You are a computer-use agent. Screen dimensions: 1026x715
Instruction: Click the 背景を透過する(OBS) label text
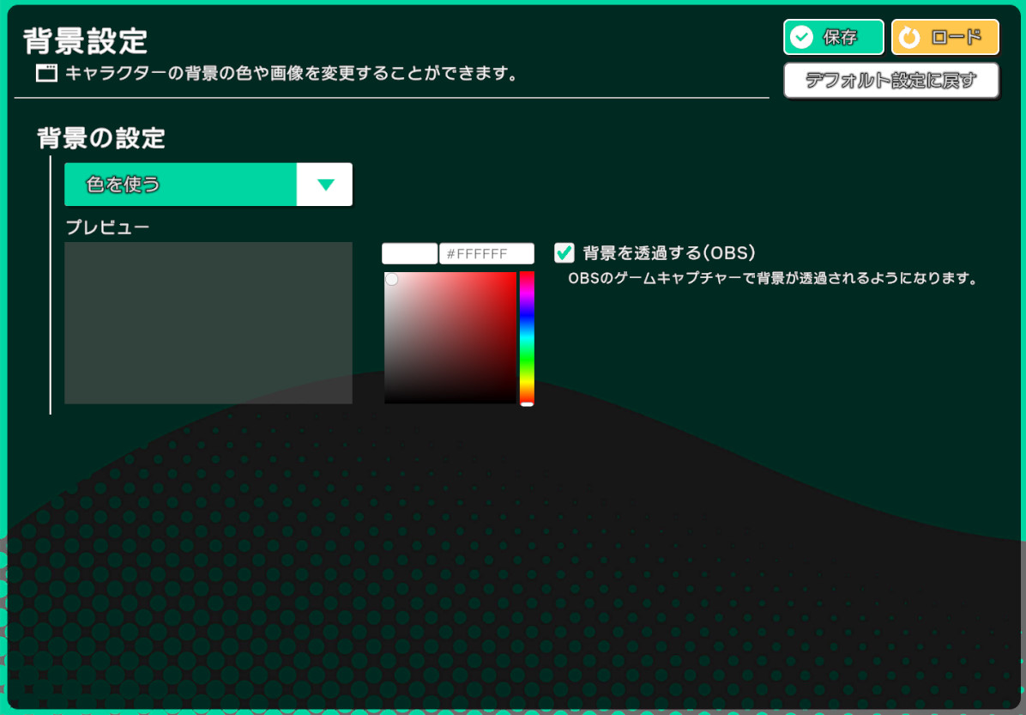click(668, 253)
